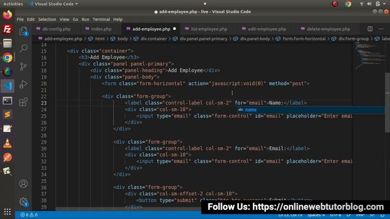Image resolution: width=390 pixels, height=219 pixels.
Task: Click the network indicator in top panel
Action: (x=361, y=4)
